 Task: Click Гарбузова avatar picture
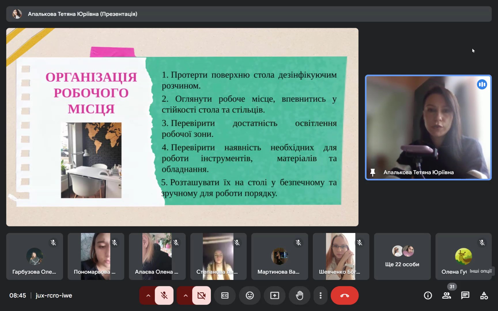click(35, 256)
